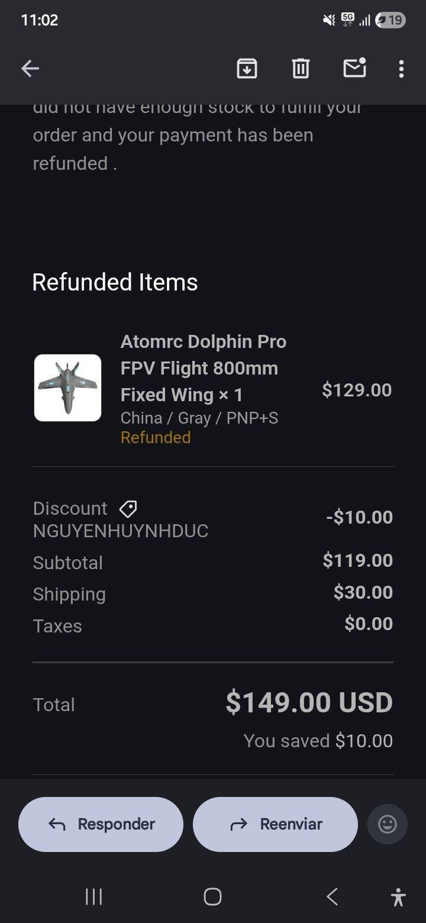This screenshot has height=923, width=426.
Task: Tap the system back chevron
Action: tap(332, 896)
